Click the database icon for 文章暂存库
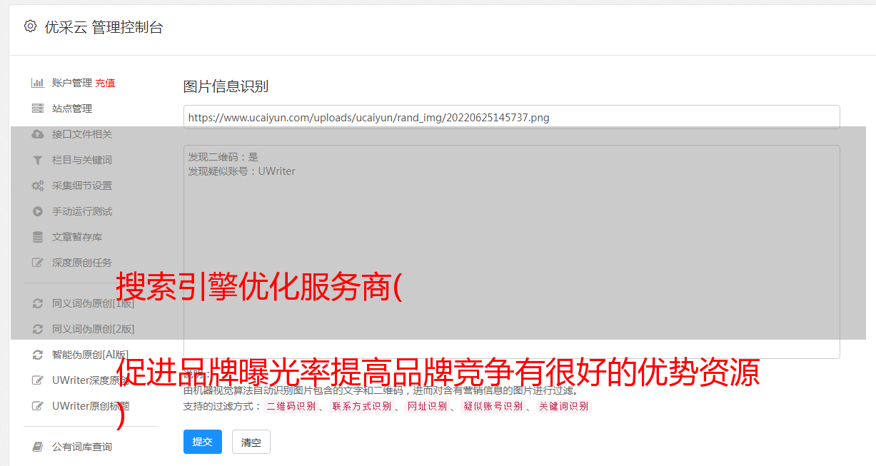Image resolution: width=876 pixels, height=466 pixels. point(38,237)
